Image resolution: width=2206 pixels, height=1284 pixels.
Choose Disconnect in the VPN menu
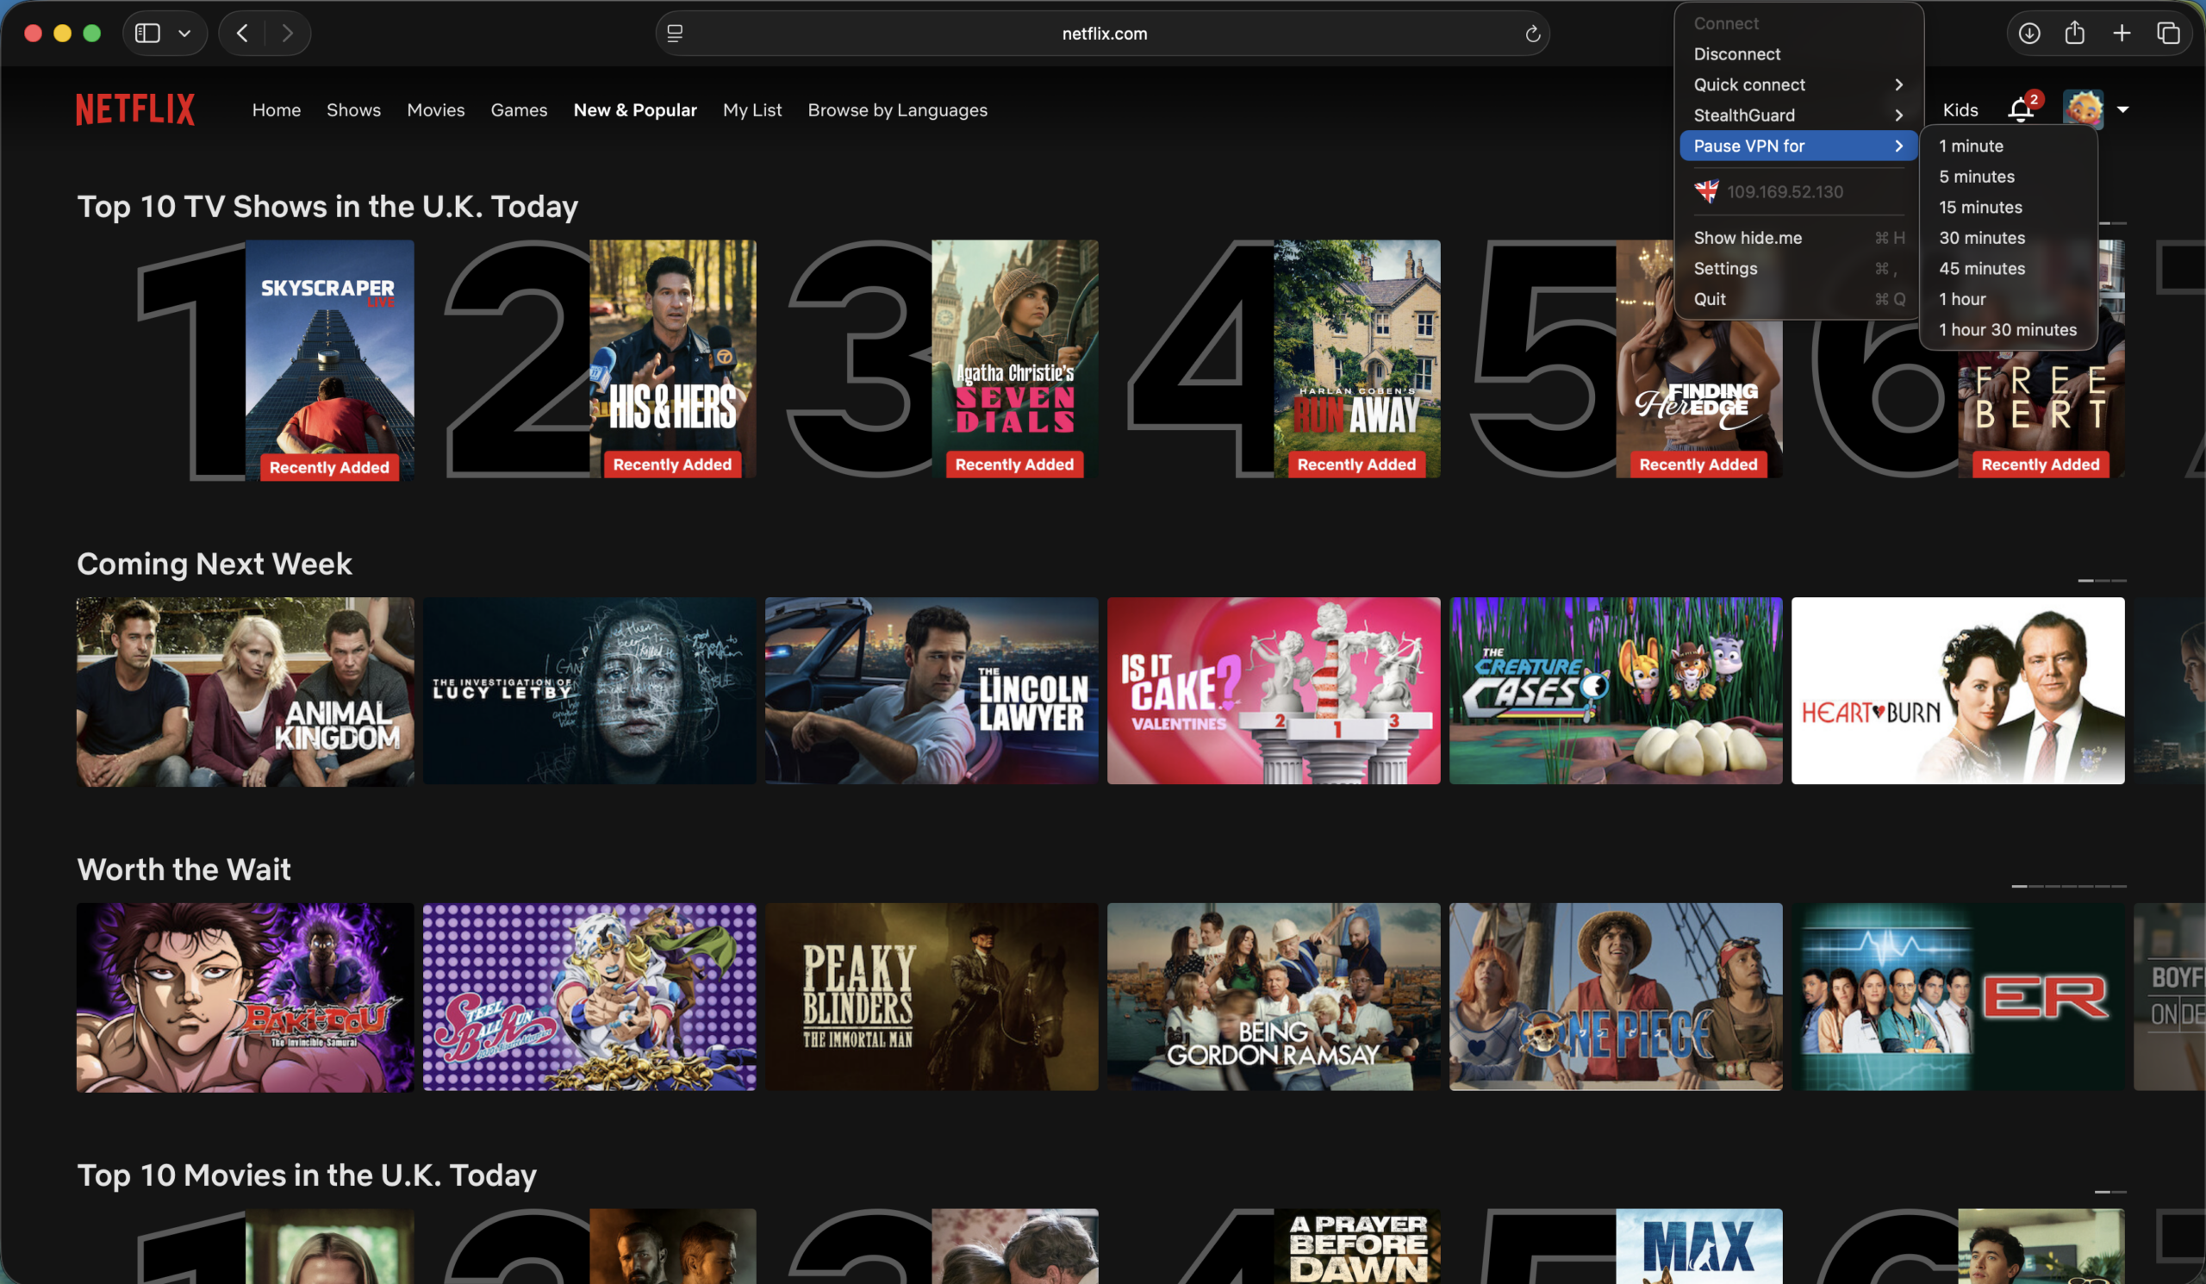coord(1799,54)
